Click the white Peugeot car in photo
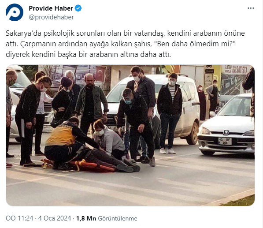Image resolution: width=263 pixels, height=228 pixels. point(226,124)
